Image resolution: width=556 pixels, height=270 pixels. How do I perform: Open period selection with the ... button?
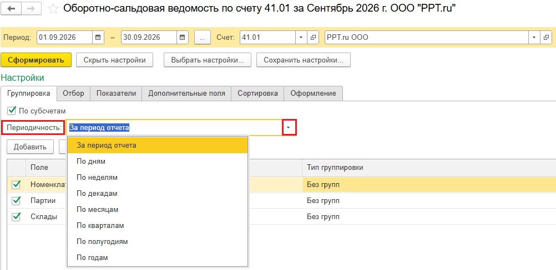coord(203,37)
